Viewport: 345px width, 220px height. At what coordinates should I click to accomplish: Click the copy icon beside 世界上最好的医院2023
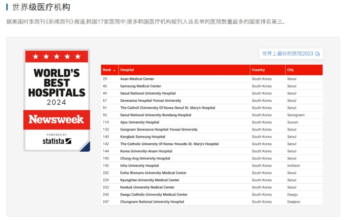pos(317,54)
